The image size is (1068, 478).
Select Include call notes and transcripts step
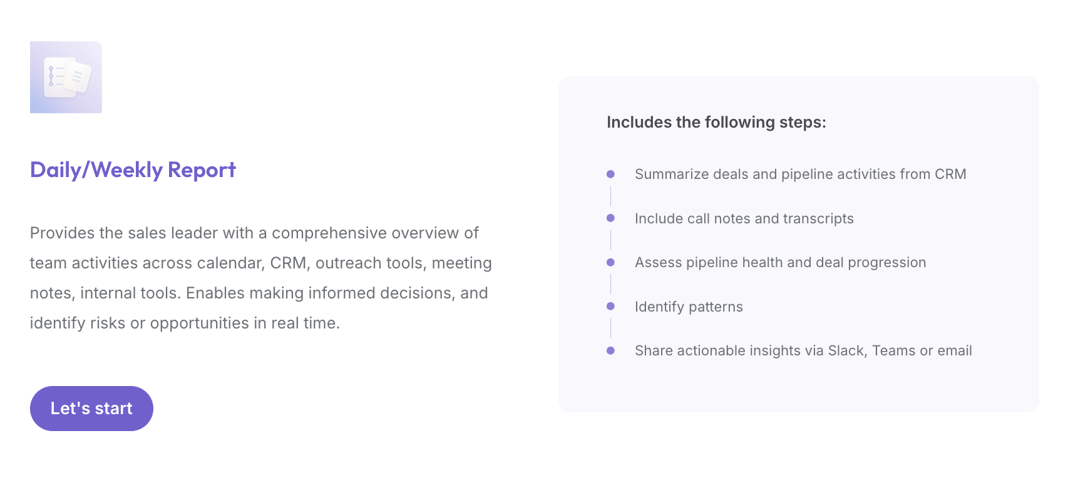[744, 218]
